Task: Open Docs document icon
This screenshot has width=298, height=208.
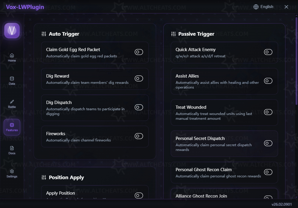Action: tap(12, 148)
